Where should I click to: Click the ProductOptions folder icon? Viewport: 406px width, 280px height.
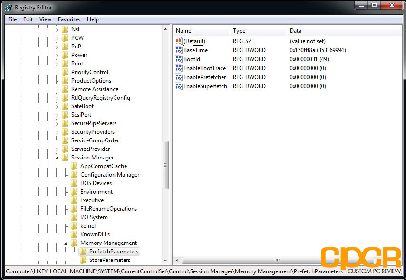[x=65, y=81]
